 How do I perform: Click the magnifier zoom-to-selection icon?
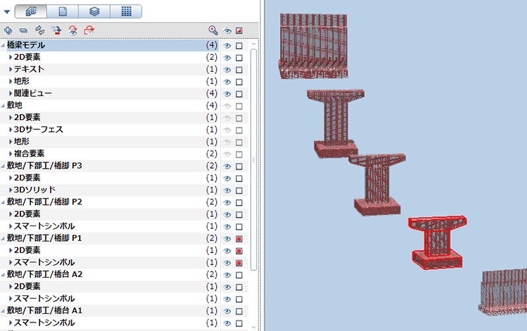tap(213, 30)
